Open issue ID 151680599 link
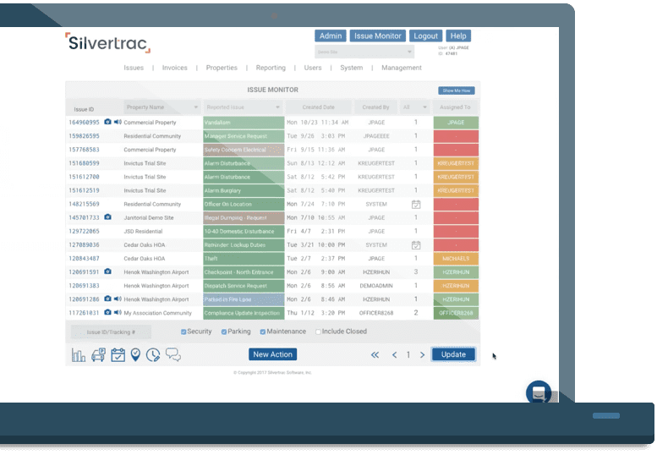The height and width of the screenshot is (455, 657). point(85,163)
